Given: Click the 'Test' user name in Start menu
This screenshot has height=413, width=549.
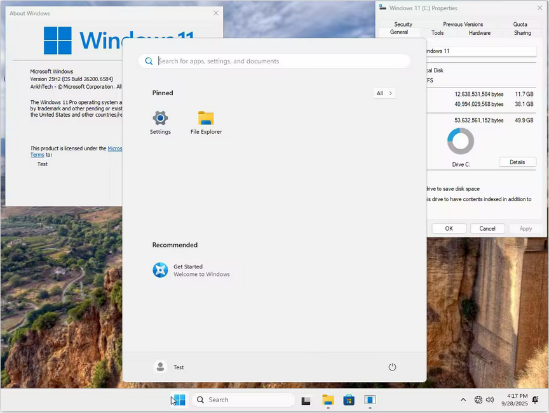Looking at the screenshot, I should pos(179,367).
